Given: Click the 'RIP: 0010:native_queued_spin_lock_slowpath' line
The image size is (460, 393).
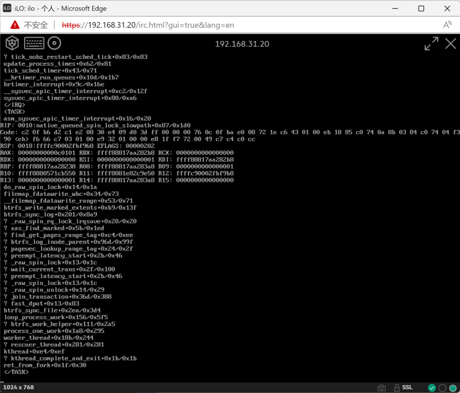Looking at the screenshot, I should click(95, 125).
